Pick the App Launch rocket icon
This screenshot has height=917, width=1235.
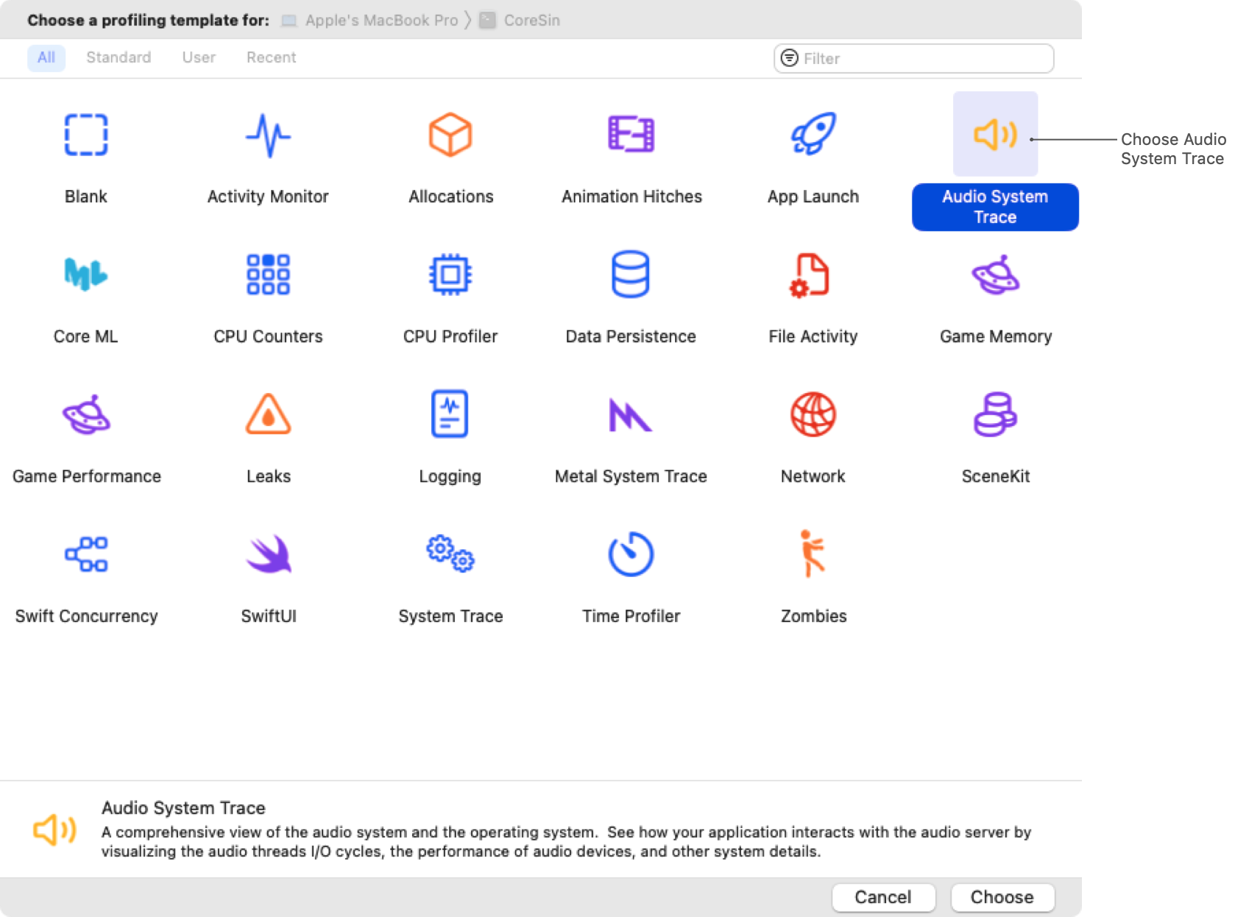(813, 135)
